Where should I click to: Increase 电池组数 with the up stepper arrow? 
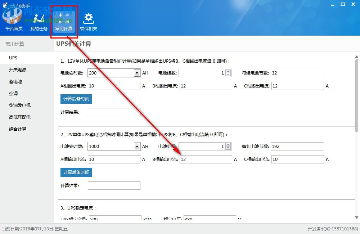coord(228,71)
